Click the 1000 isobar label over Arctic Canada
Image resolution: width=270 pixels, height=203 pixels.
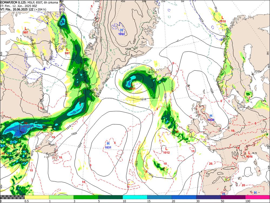tap(33, 44)
